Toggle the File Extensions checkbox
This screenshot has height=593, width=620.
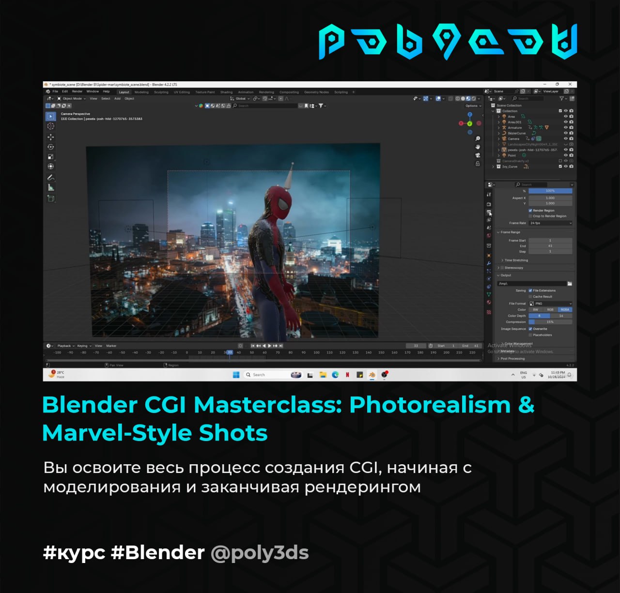click(x=530, y=290)
